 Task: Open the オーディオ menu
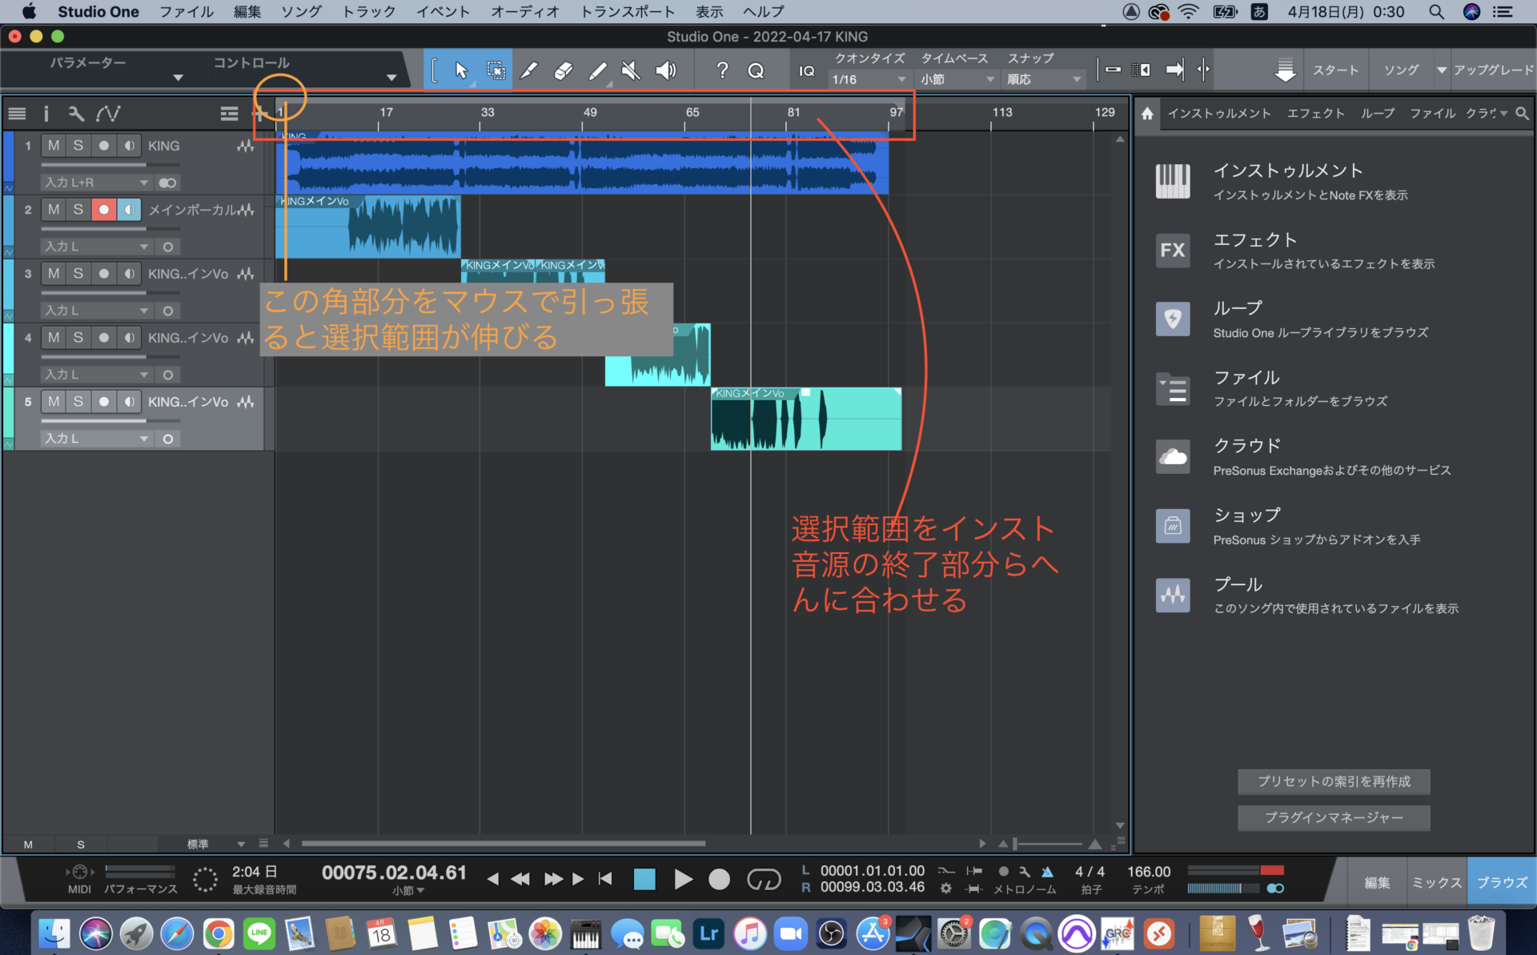tap(525, 12)
